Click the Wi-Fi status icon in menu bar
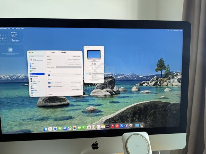206x154 pixels. pyautogui.click(x=166, y=30)
